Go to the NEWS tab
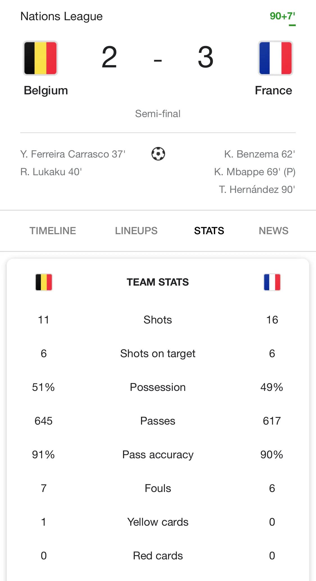 [x=273, y=231]
